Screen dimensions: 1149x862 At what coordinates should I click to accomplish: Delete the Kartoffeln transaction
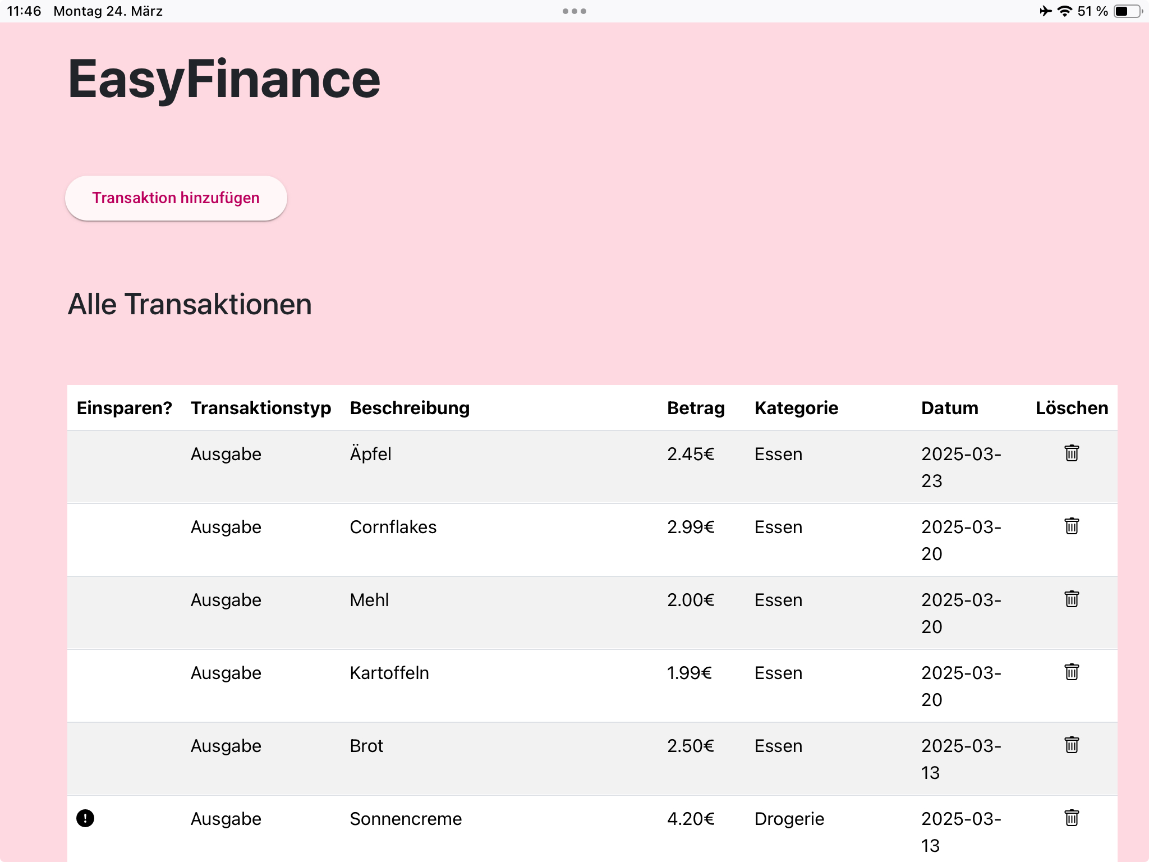click(x=1071, y=672)
